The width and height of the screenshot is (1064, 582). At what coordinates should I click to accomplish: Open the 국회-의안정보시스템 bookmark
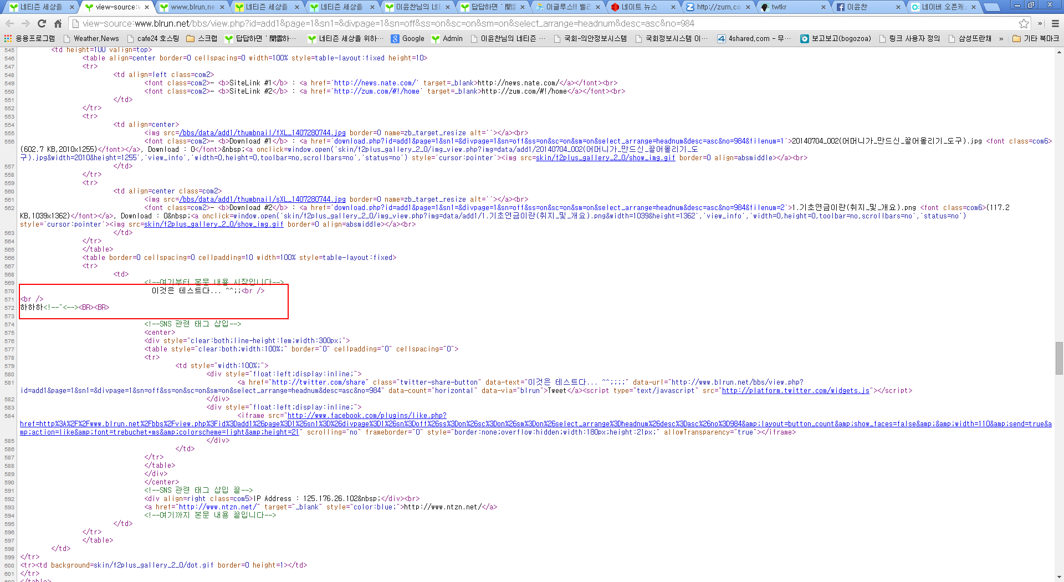point(590,38)
